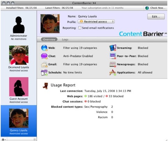168x141 pixels.
Task: Click the Streaming media icon
Action: [x=113, y=48]
